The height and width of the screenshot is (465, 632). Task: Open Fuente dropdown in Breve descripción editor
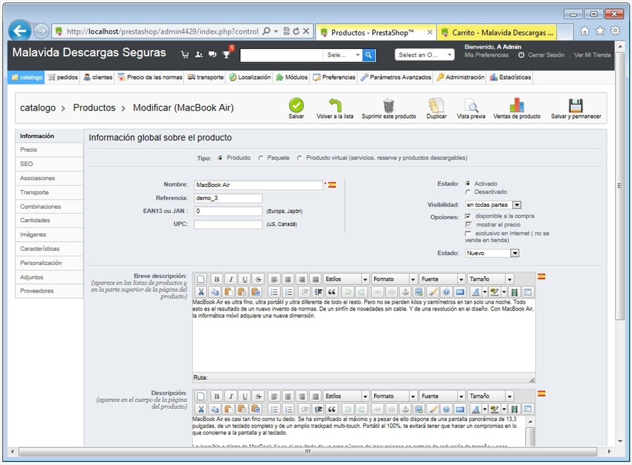[x=442, y=279]
